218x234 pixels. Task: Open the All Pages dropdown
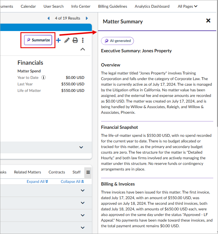tap(187, 6)
